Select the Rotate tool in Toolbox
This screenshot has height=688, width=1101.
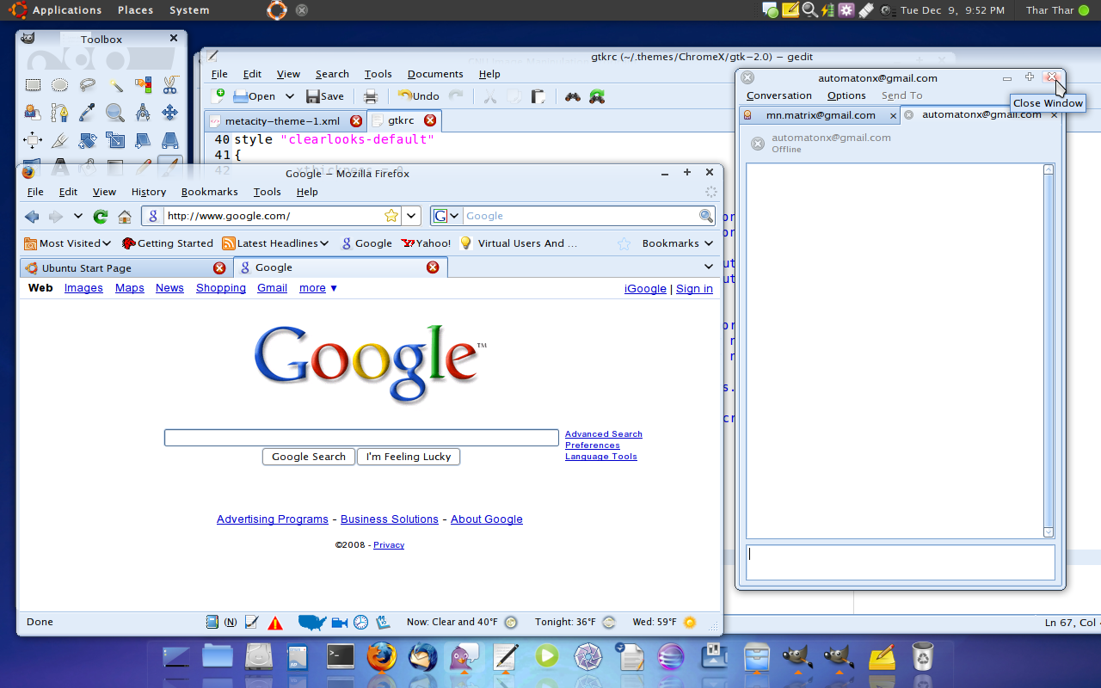coord(87,140)
